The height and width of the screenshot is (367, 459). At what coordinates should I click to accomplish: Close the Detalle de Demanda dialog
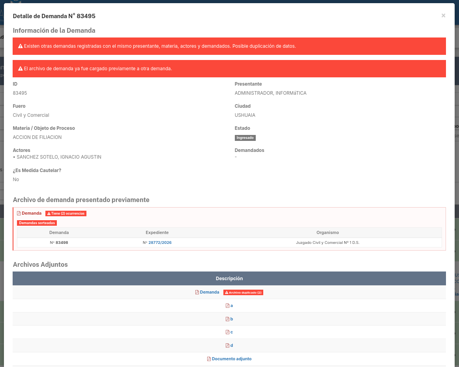pyautogui.click(x=443, y=15)
